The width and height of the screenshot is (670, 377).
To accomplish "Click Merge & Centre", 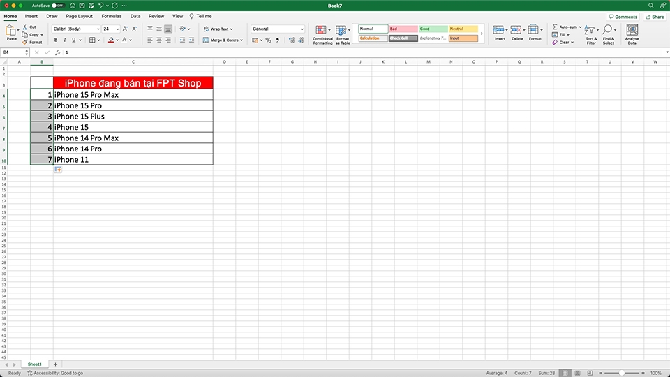I will tap(223, 40).
